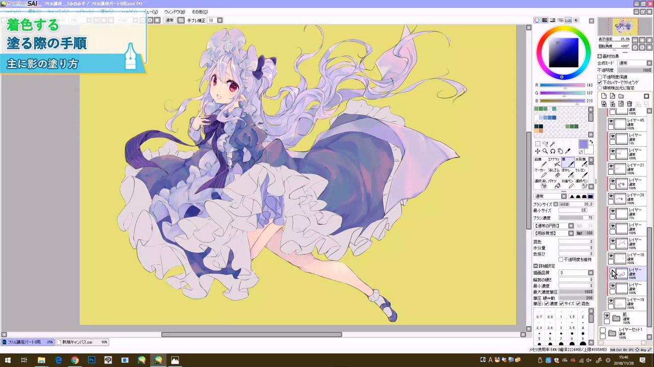Open the 手ブレ補正 stabilizer value dropdown
Viewport: 654px width, 367px height.
[x=220, y=20]
